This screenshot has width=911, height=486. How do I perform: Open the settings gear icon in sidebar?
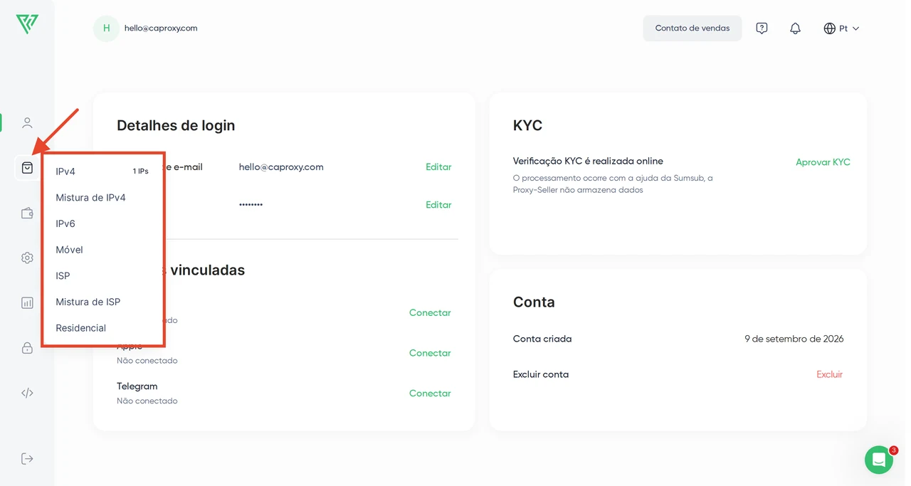27,258
